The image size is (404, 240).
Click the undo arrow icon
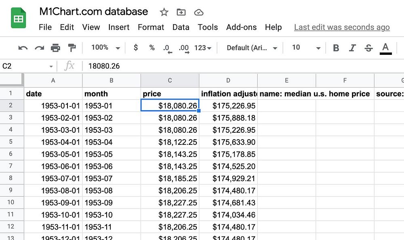(x=23, y=48)
